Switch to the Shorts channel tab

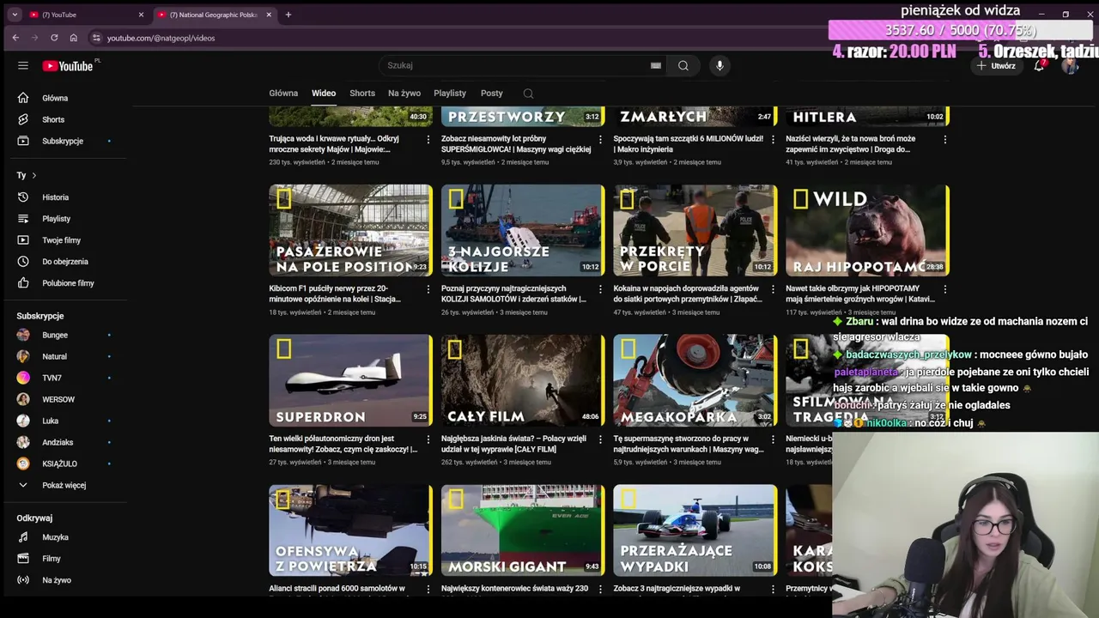pyautogui.click(x=362, y=93)
